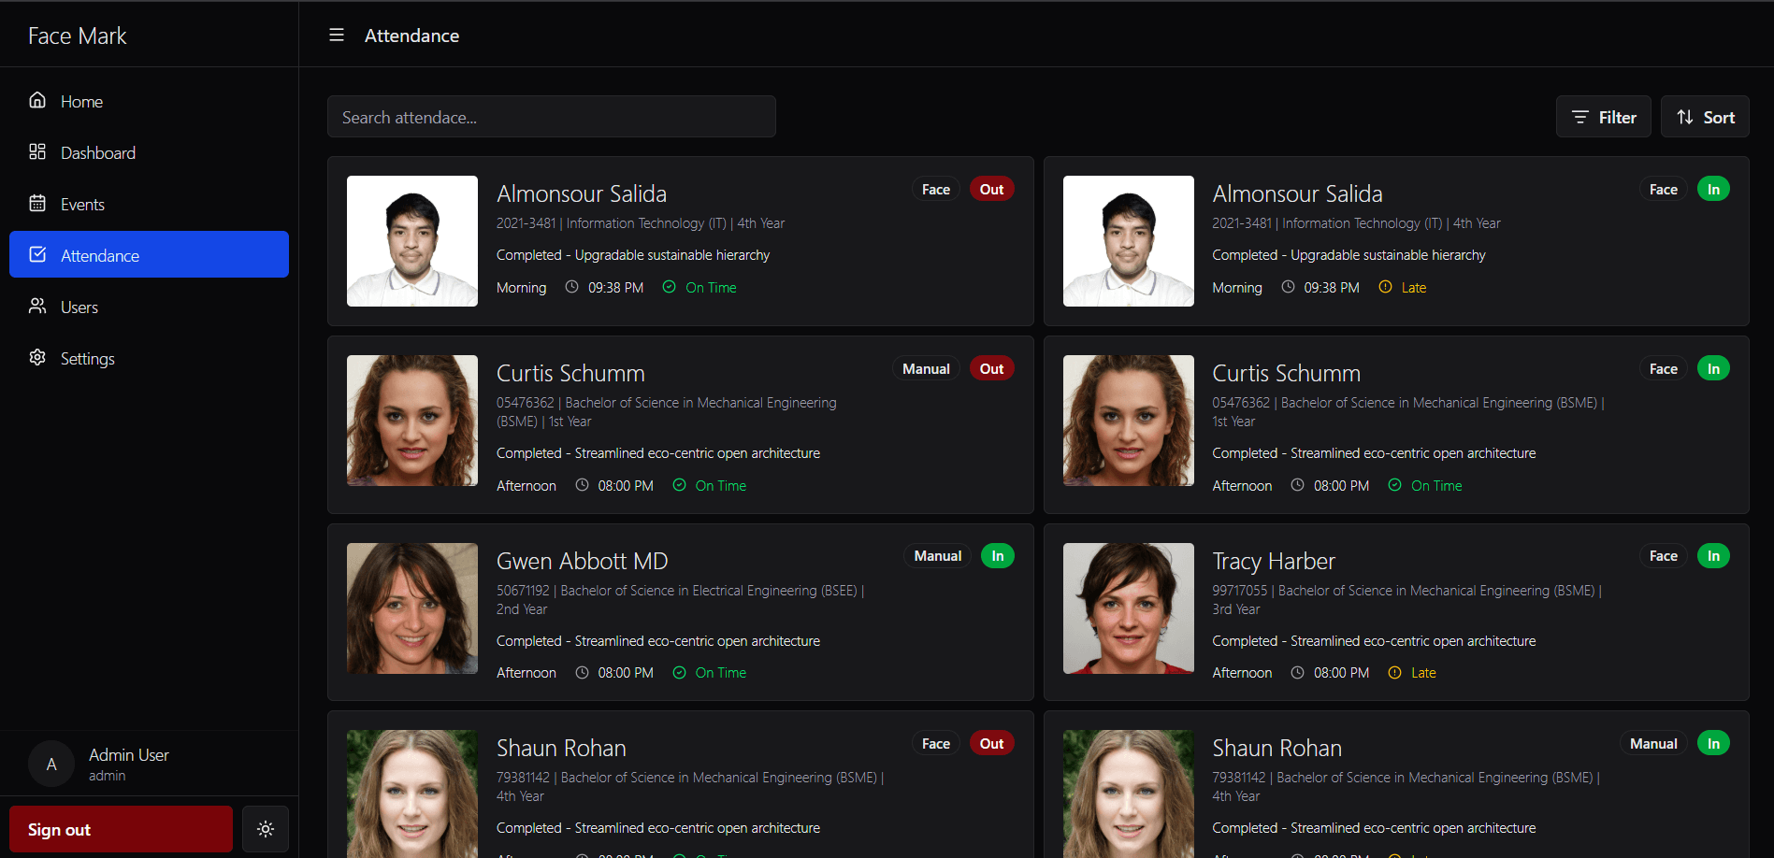
Task: Open the Settings menu item
Action: (87, 359)
